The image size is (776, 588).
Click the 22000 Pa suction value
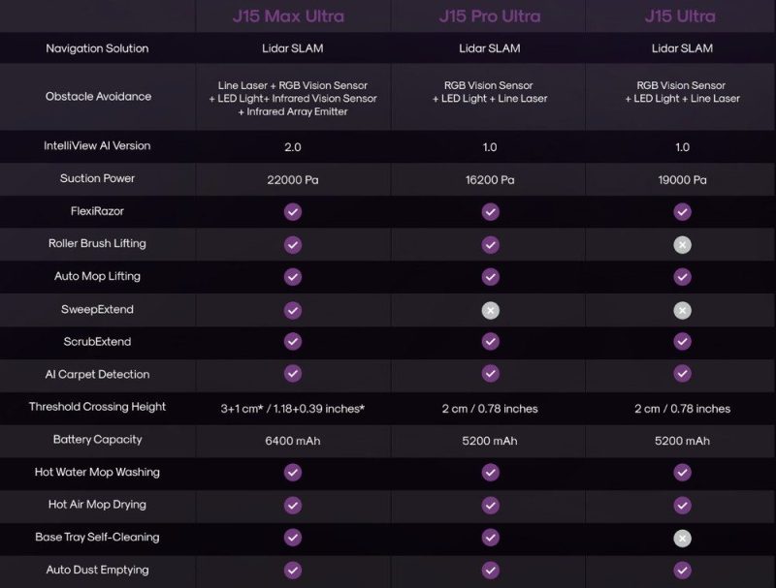[293, 180]
